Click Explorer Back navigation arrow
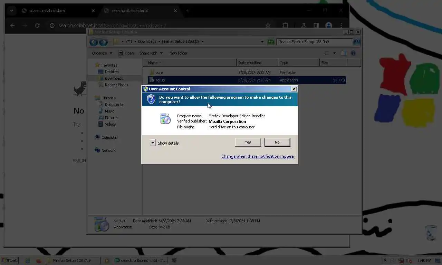 [94, 42]
